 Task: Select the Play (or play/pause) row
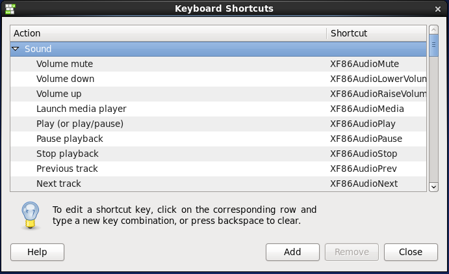coord(79,124)
